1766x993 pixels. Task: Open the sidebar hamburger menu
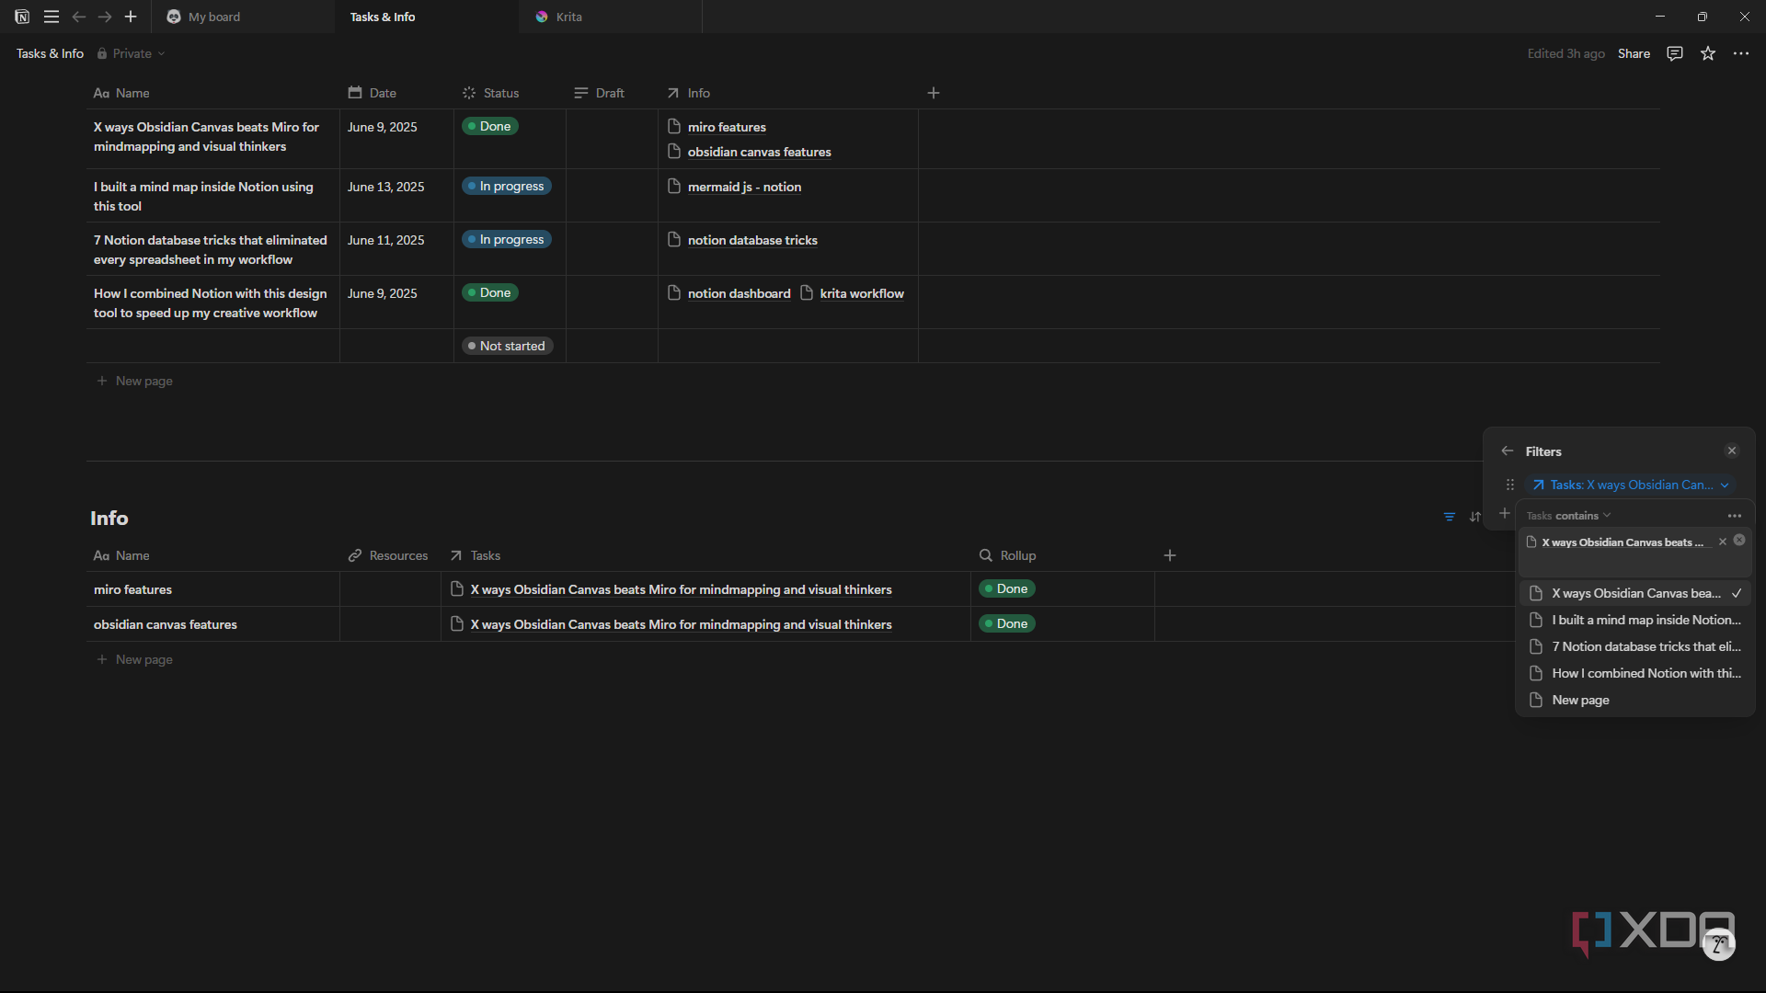click(52, 17)
